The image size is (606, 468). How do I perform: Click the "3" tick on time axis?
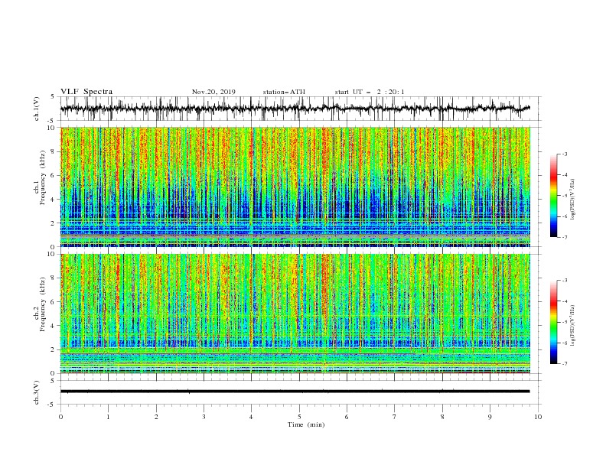coord(204,417)
